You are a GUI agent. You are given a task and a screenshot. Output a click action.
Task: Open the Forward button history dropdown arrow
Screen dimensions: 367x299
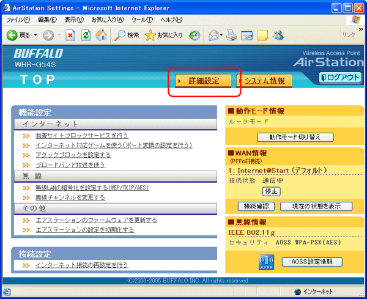[59, 35]
